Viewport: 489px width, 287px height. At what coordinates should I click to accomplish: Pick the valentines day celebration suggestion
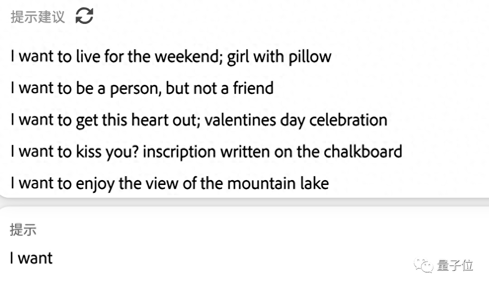(199, 120)
